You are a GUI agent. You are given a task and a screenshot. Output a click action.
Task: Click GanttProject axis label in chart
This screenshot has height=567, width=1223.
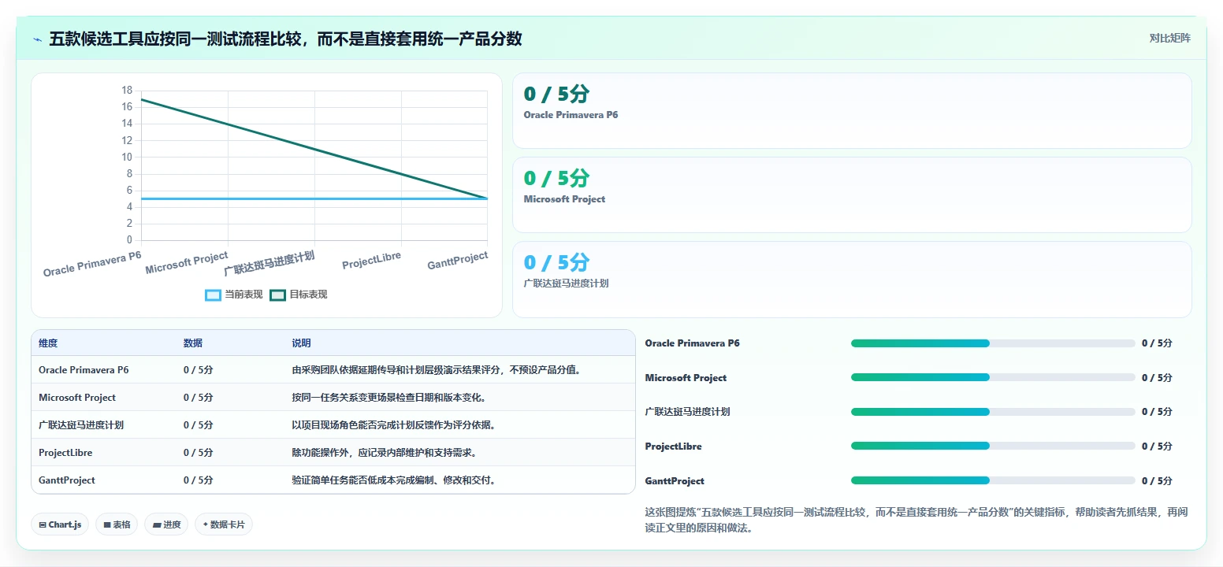pyautogui.click(x=458, y=260)
